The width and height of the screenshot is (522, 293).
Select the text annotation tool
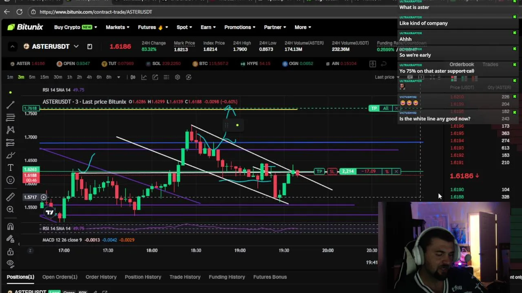click(x=11, y=167)
